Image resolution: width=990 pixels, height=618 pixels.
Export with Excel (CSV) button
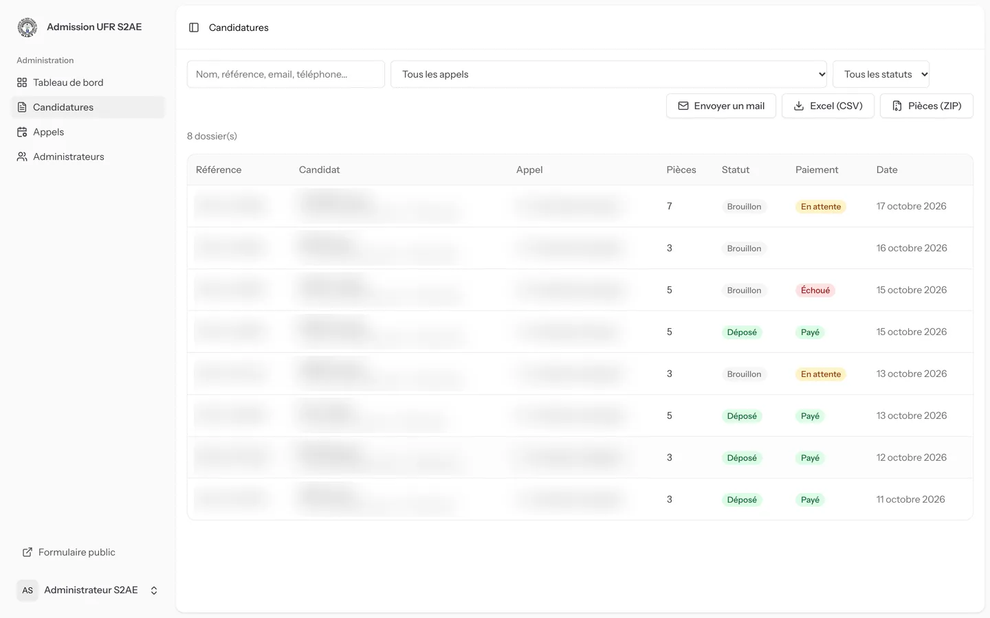pyautogui.click(x=828, y=106)
